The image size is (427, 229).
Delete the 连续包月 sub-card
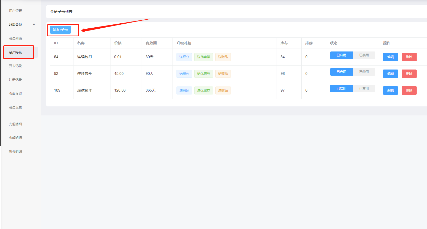tap(409, 57)
